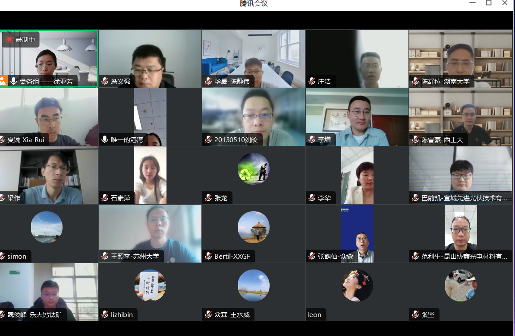Click the muted microphone icon next to 庄浩
This screenshot has height=336, width=515.
pyautogui.click(x=311, y=81)
